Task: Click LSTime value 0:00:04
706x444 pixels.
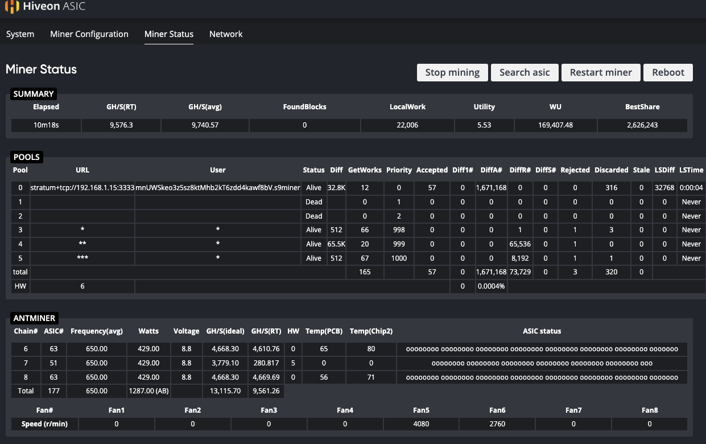Action: 691,188
